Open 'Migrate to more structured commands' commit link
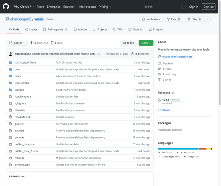221x186 pixels. coord(79,158)
